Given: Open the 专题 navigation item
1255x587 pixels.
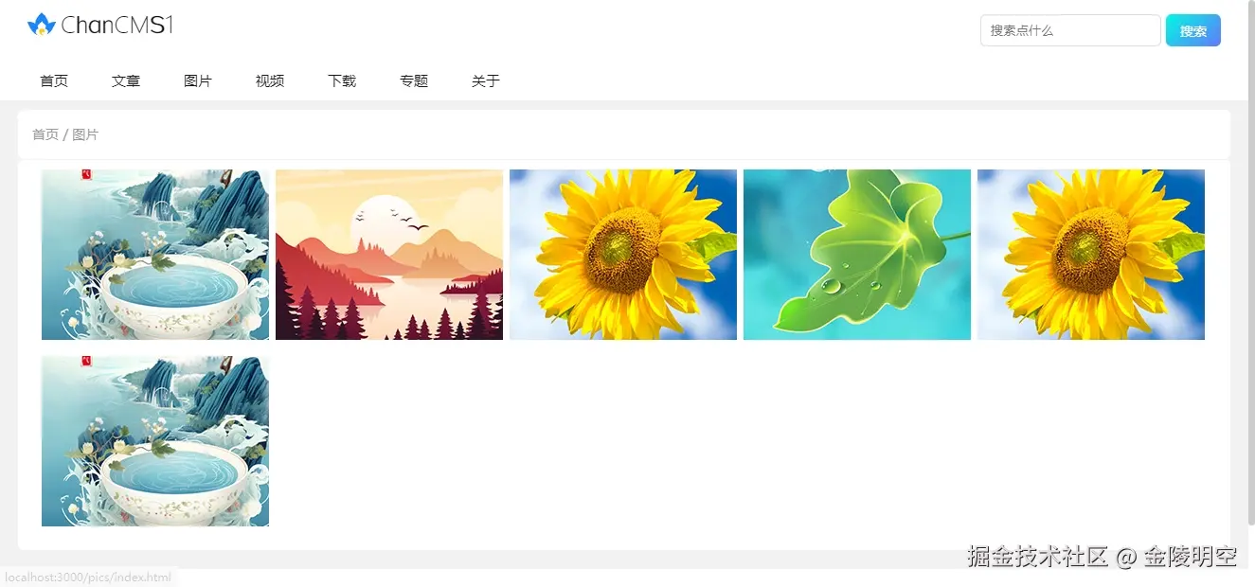Looking at the screenshot, I should [x=414, y=81].
